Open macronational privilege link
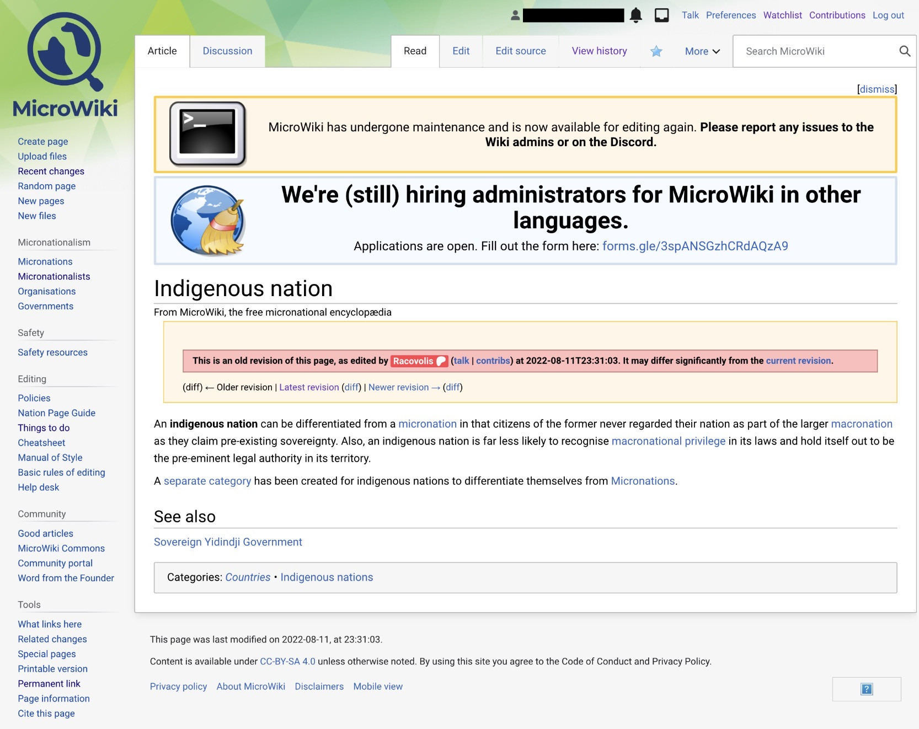The width and height of the screenshot is (919, 729). click(669, 441)
